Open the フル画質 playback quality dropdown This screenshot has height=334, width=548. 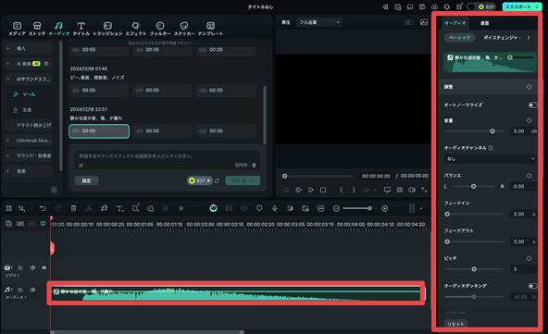click(319, 22)
